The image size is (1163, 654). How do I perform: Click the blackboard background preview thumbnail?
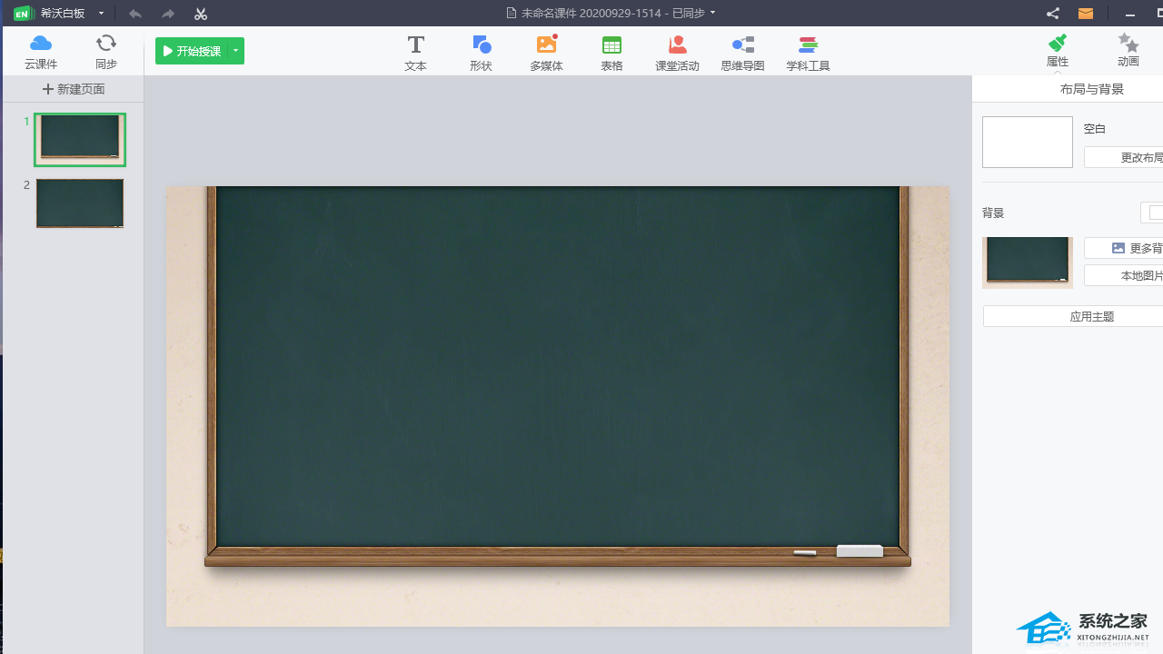click(x=1028, y=263)
